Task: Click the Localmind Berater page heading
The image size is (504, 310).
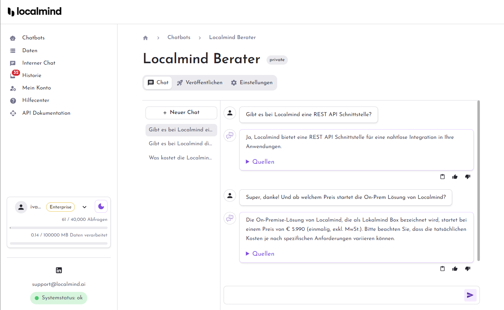Action: tap(201, 59)
